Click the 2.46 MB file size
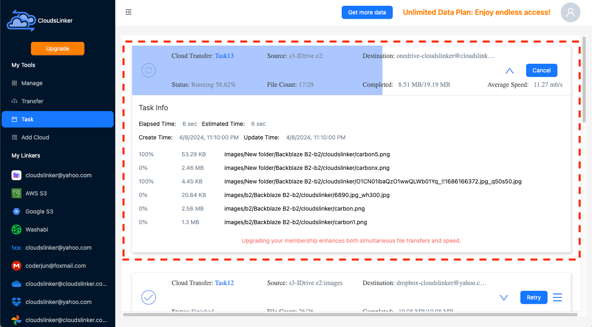The image size is (592, 327). 193,168
